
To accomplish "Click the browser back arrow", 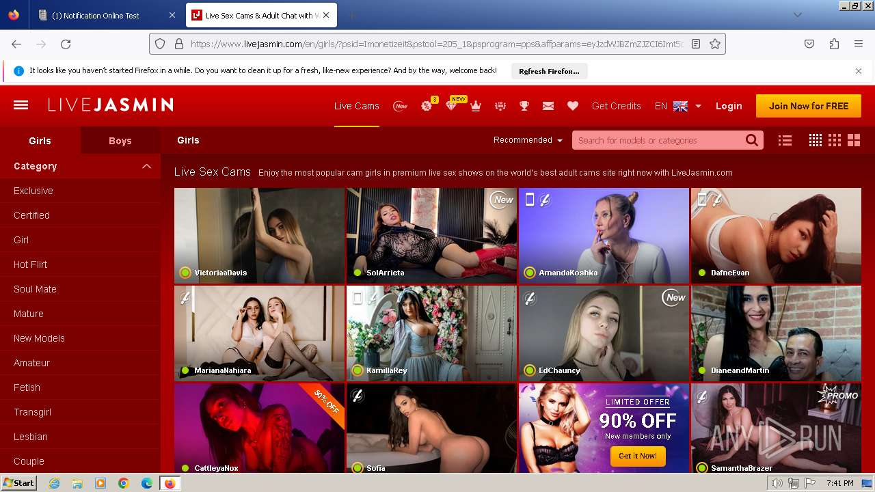I will point(16,44).
